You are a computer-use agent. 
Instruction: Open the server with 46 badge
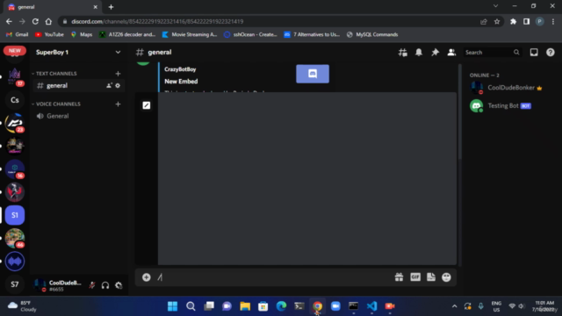tap(15, 238)
